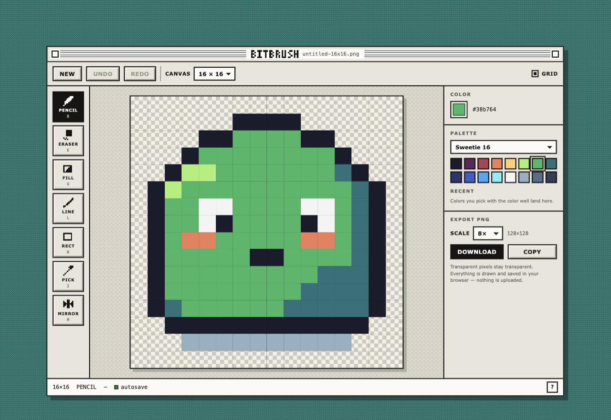The image size is (611, 420).
Task: Pick the dark navy palette swatch in the top row
Action: 456,164
